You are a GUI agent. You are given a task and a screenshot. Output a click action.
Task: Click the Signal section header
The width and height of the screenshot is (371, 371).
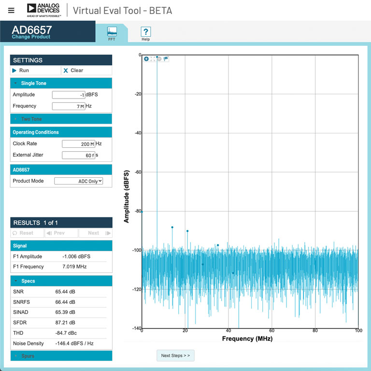61,245
